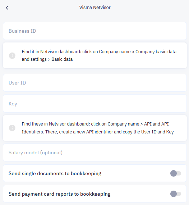Toggle Send payment card reports to bookkeeping
The height and width of the screenshot is (205, 189).
click(176, 194)
